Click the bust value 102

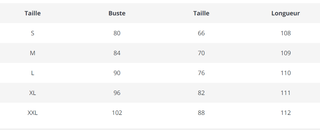pyautogui.click(x=117, y=113)
